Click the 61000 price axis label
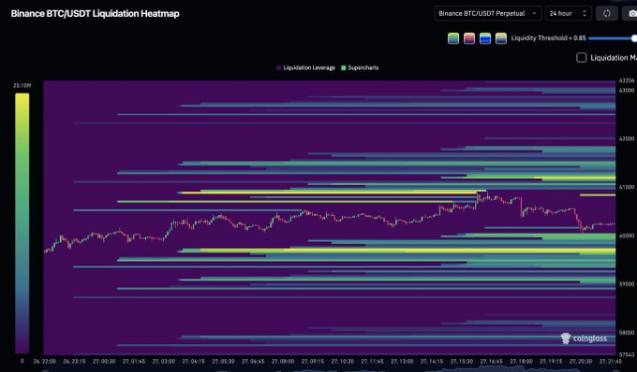 tap(627, 187)
